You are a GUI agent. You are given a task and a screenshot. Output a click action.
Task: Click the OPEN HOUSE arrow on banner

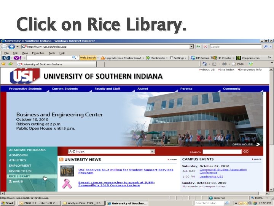pos(258,144)
